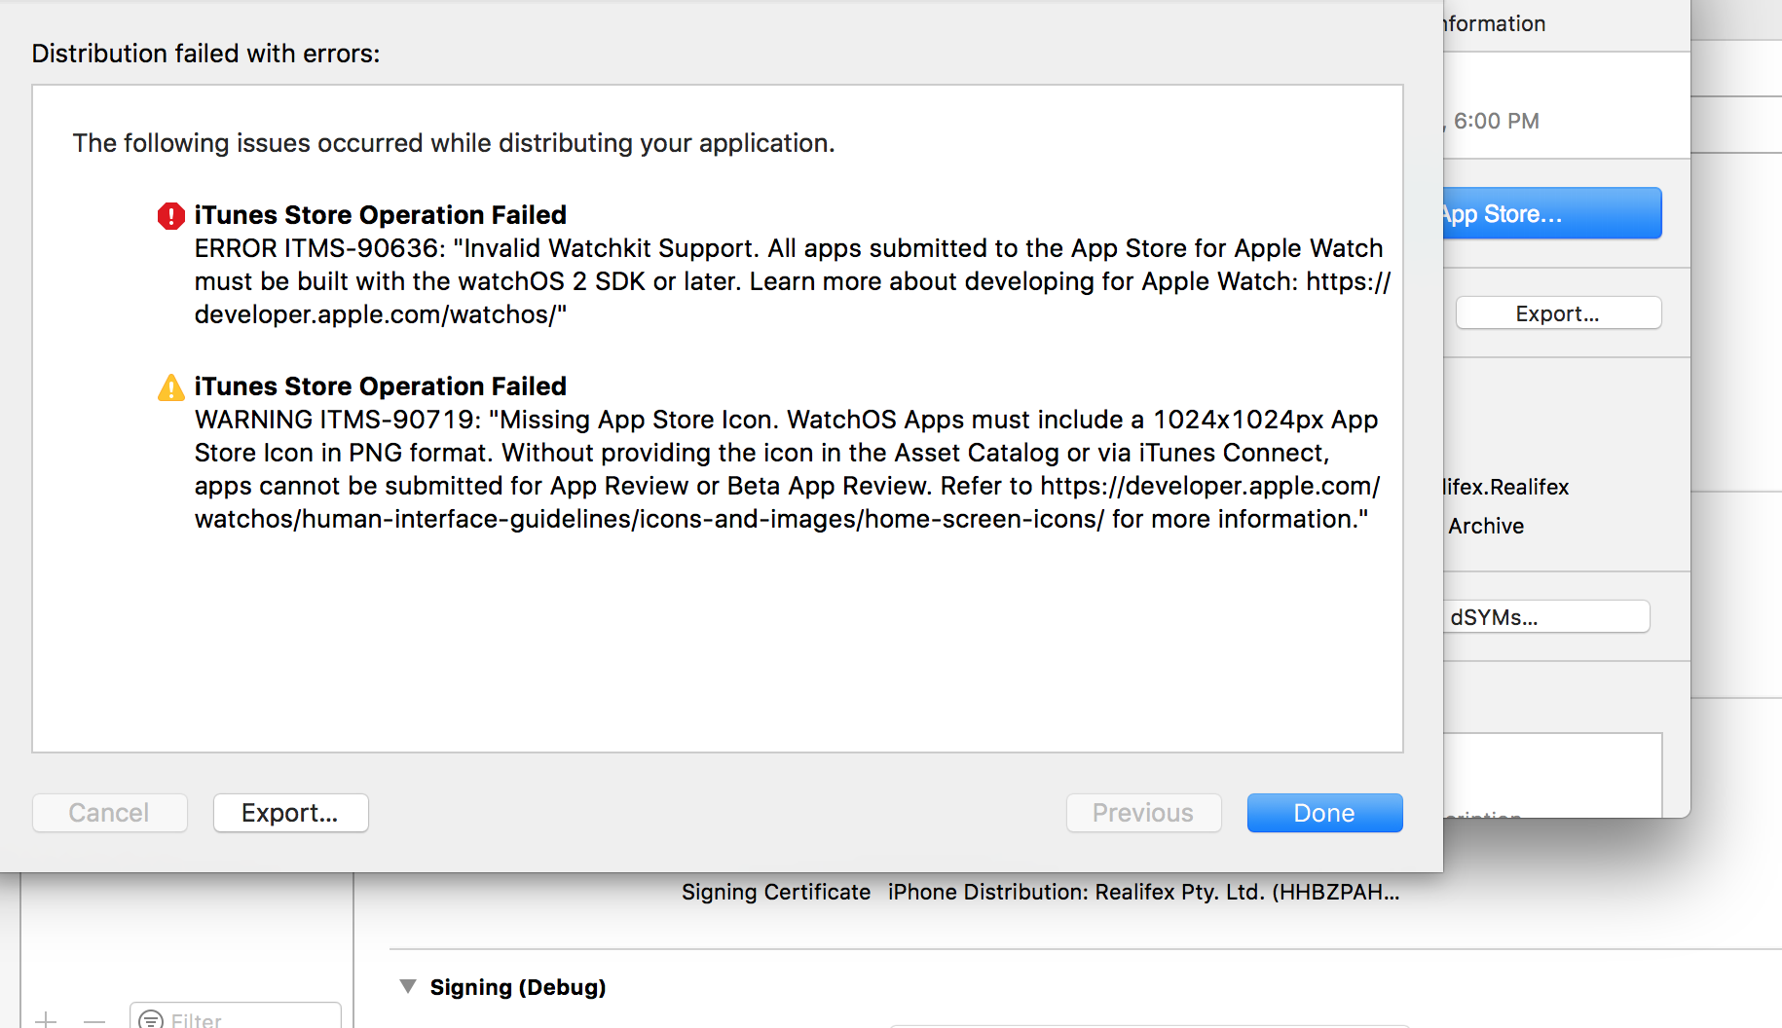Click the red error icon for ITMS-90636
The image size is (1782, 1028).
coord(171,215)
